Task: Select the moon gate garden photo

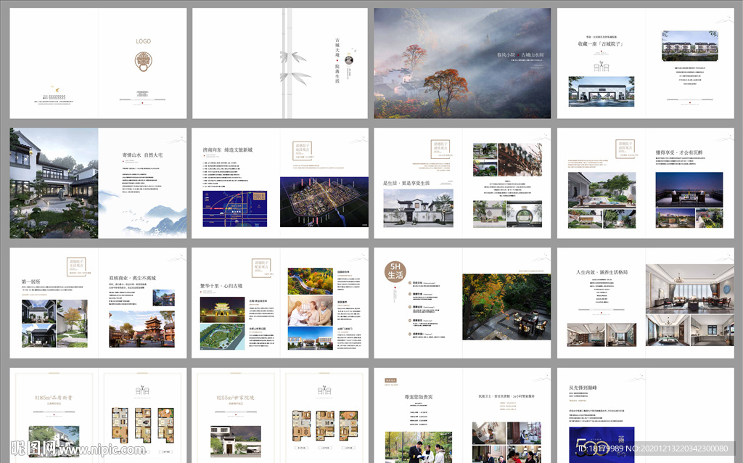Action: (x=524, y=214)
